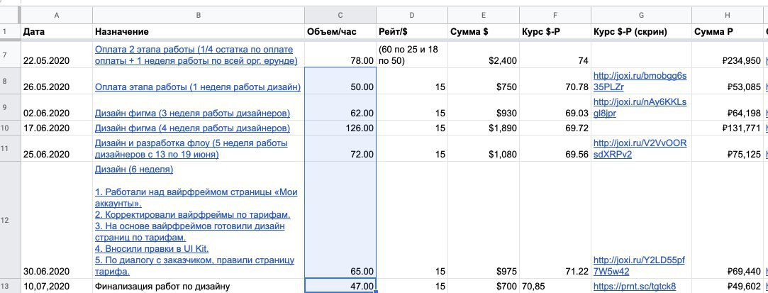
Task: Select exchange rate cell 70,85
Action: 555,286
